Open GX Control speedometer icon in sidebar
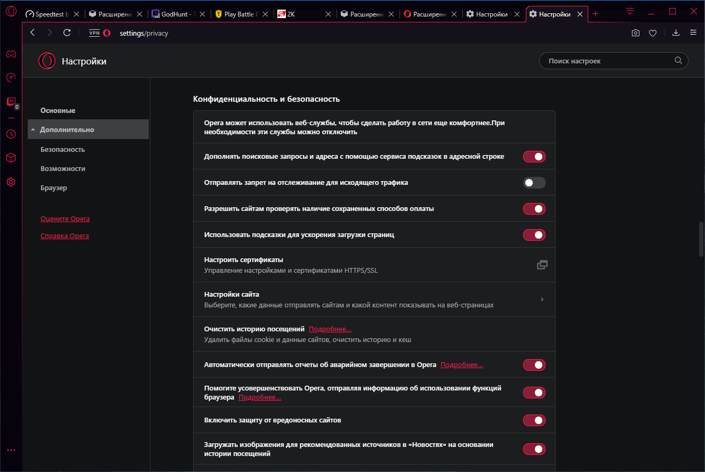Screen dimensions: 705x472 coord(11,78)
